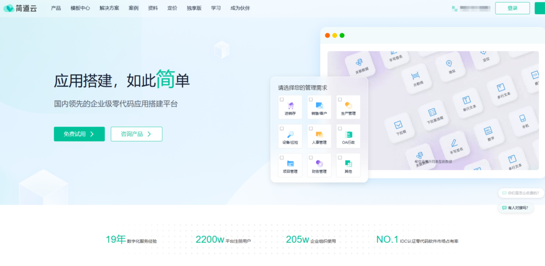Enable the 项目管理 checkbox
This screenshot has height=266, width=545.
pyautogui.click(x=282, y=157)
